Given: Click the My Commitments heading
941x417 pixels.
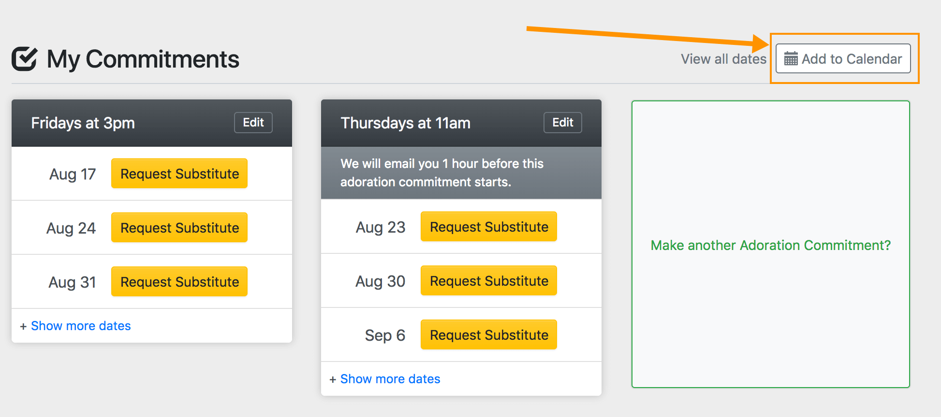Looking at the screenshot, I should coord(143,59).
